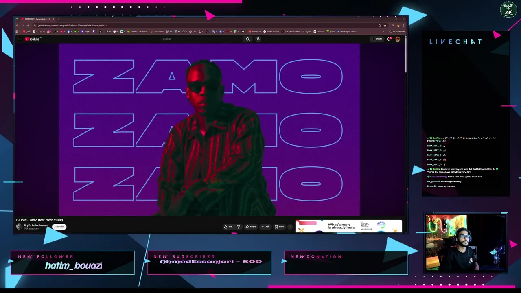Open DJ p2n Isuba Drums channel avatar
Screen dimensions: 521x293
tap(20, 227)
